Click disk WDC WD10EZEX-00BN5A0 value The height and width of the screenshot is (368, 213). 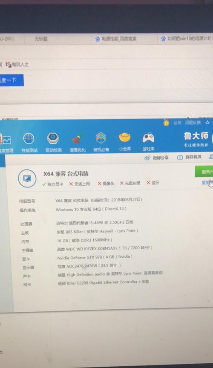[x=105, y=248]
